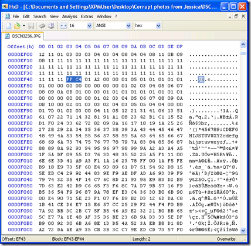Click decoded text HIJSTUVWXYZcdefg

click(213, 136)
